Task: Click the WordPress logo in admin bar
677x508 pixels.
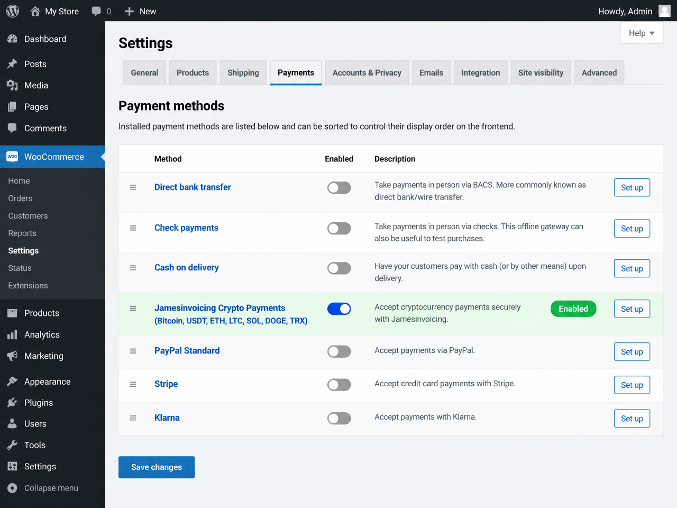Action: pyautogui.click(x=13, y=11)
